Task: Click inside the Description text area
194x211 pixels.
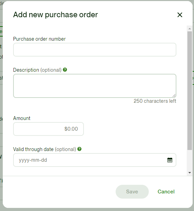Action: (x=95, y=86)
